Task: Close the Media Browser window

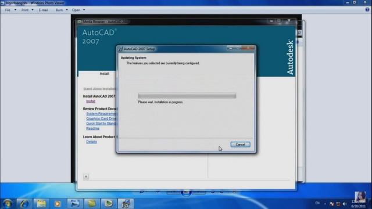Action: click(289, 21)
